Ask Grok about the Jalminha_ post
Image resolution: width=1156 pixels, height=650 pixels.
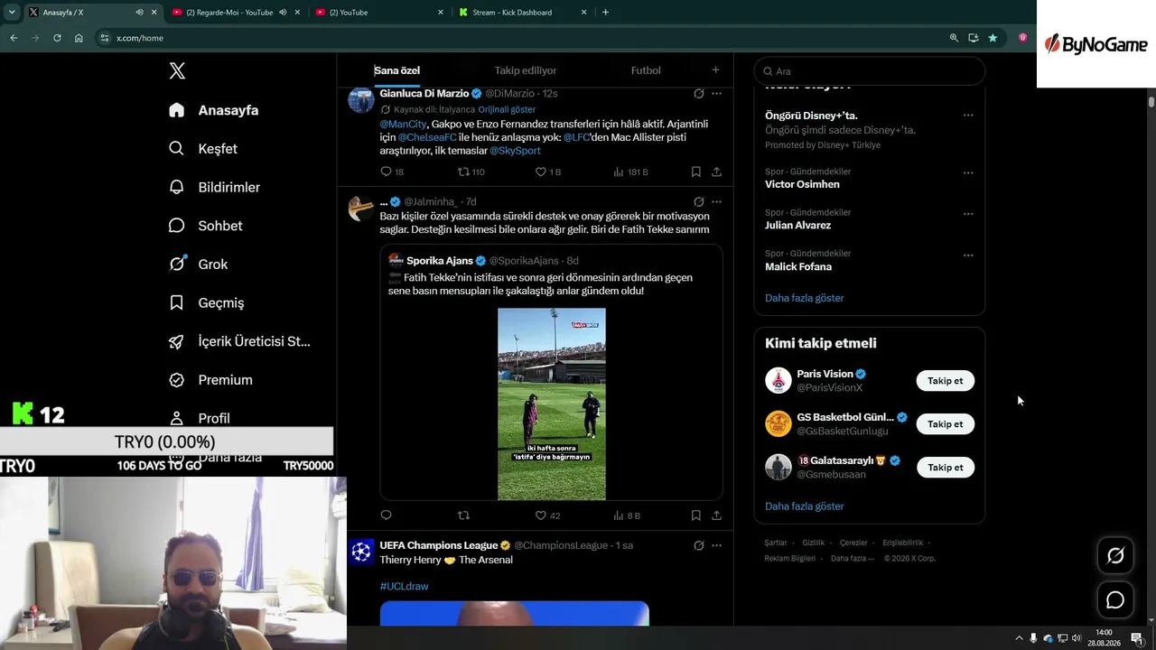point(698,202)
